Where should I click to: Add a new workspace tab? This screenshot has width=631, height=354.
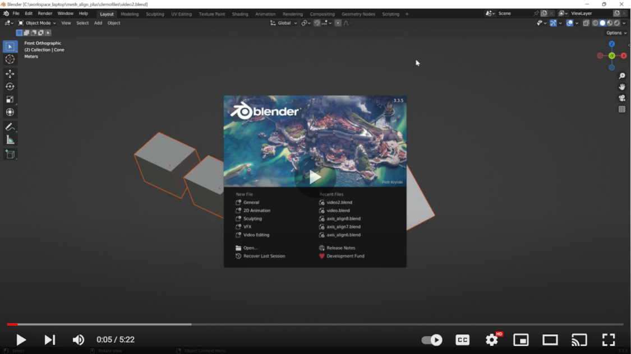coord(407,14)
